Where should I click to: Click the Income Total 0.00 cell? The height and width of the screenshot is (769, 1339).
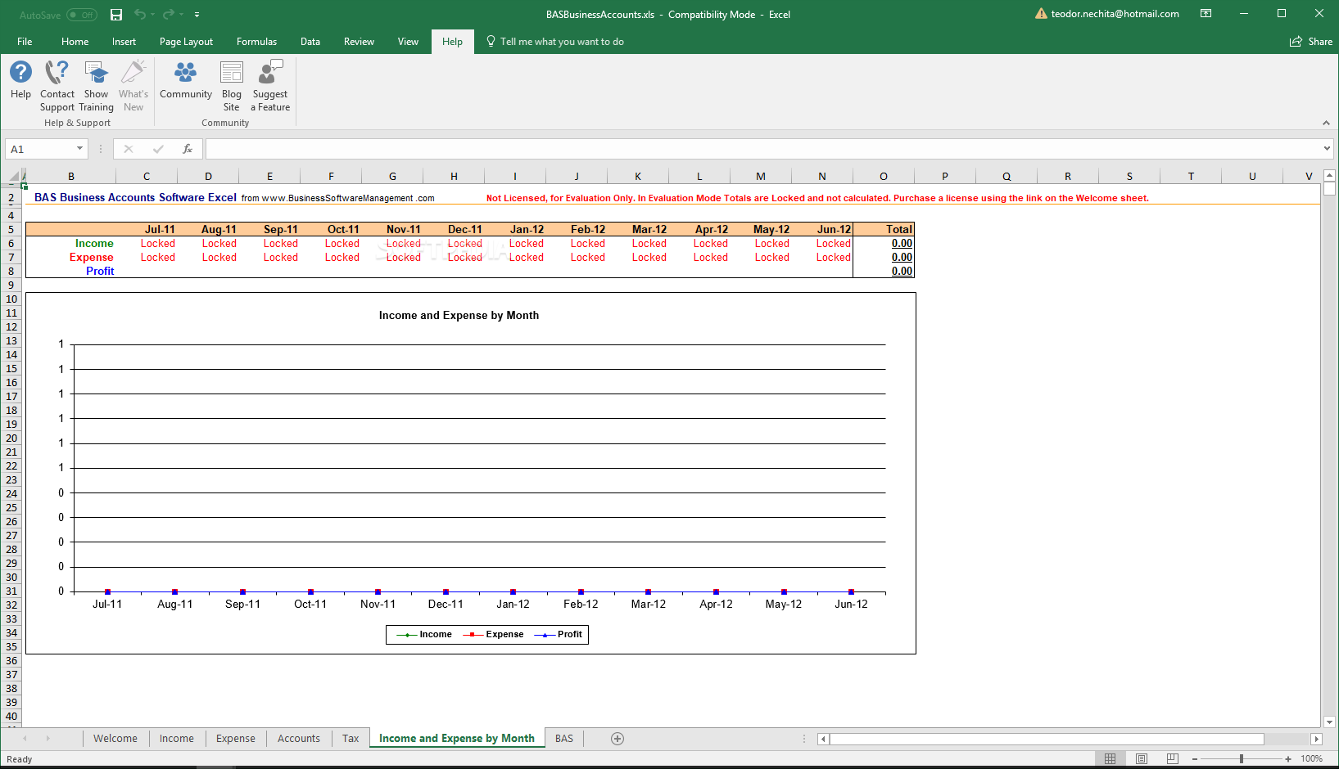click(x=884, y=243)
